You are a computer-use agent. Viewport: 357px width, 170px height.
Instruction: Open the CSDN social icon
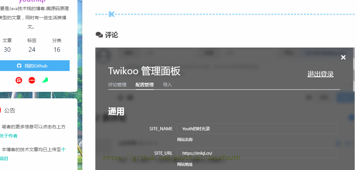(x=32, y=80)
